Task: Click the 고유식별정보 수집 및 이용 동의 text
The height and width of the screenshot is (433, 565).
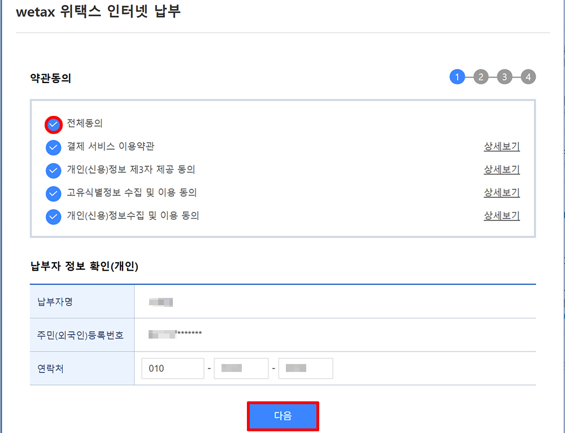Action: [x=132, y=193]
